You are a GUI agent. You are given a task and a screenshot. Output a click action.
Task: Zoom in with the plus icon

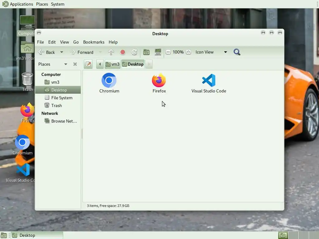pos(188,52)
